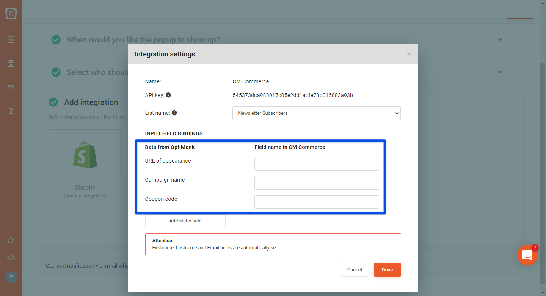The image size is (546, 296).
Task: Click the Add static field button
Action: pyautogui.click(x=185, y=221)
